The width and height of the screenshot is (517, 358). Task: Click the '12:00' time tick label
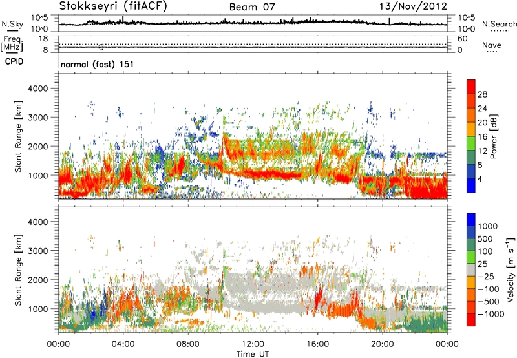pyautogui.click(x=253, y=344)
